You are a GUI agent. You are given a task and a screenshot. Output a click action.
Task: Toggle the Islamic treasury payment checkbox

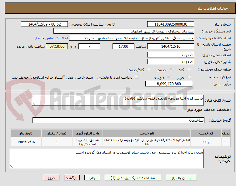coord(137,77)
